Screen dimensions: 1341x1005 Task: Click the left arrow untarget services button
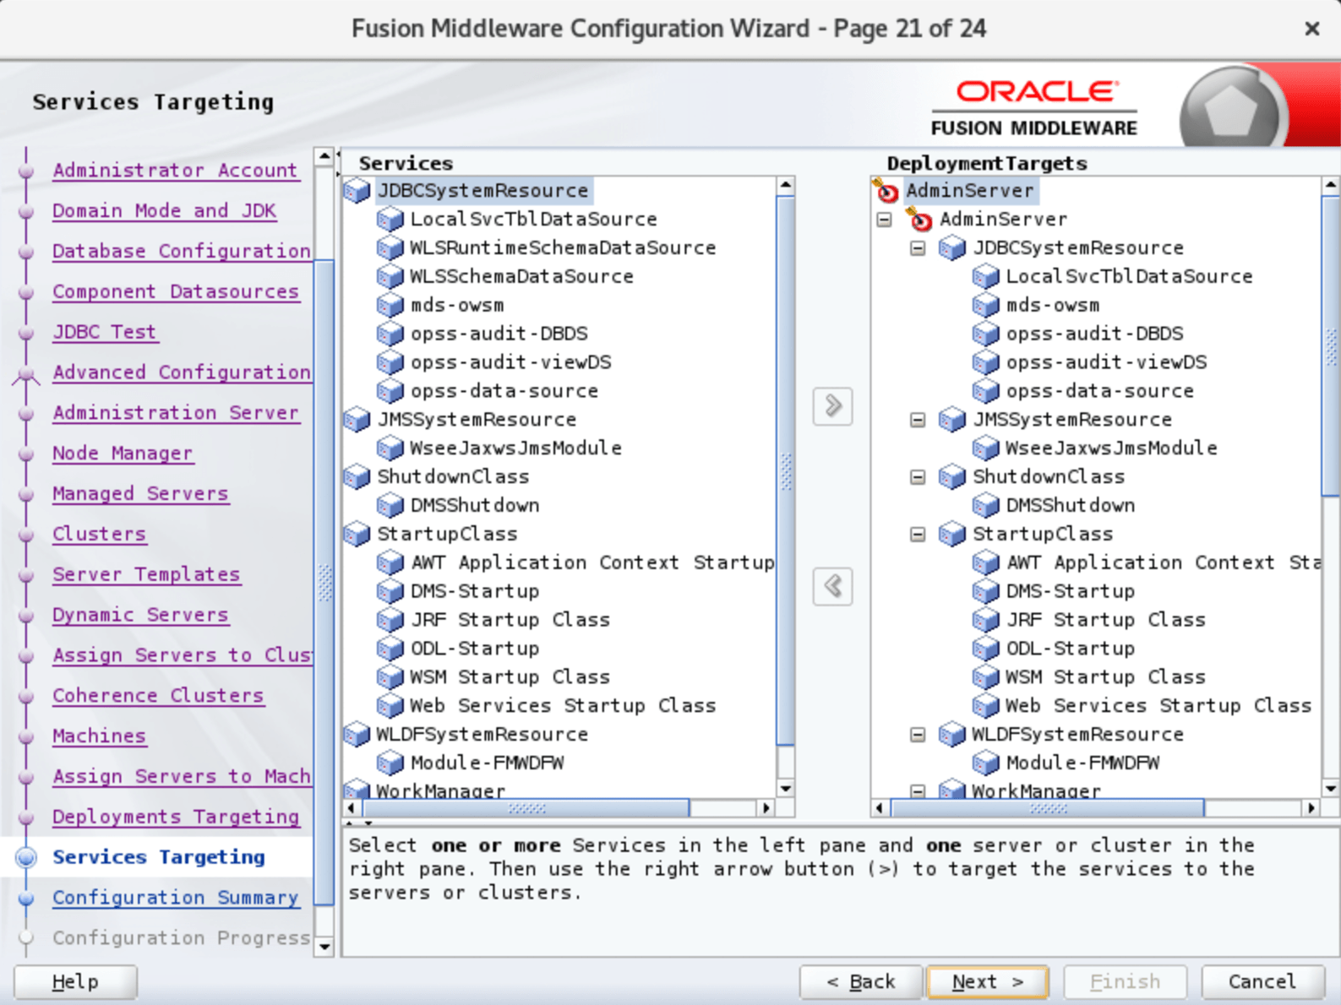click(832, 586)
